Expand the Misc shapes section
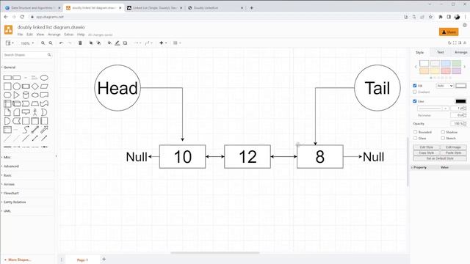 7,157
